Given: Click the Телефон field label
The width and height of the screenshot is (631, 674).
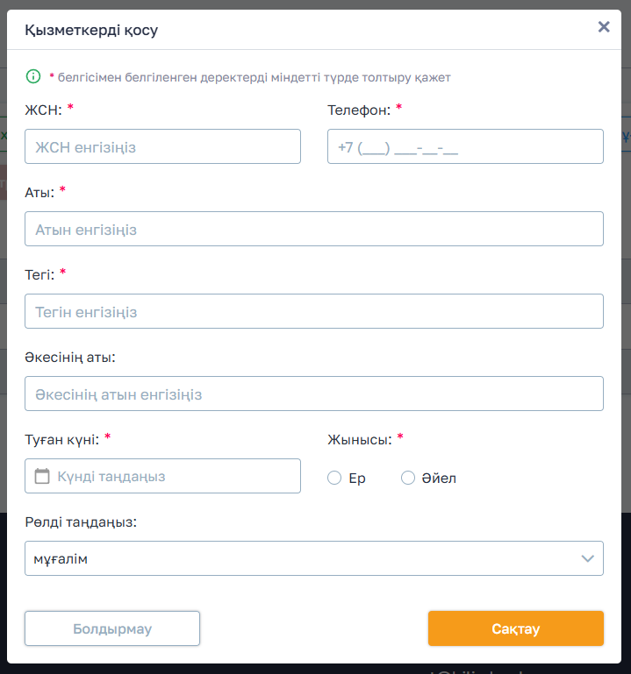Looking at the screenshot, I should pos(358,110).
